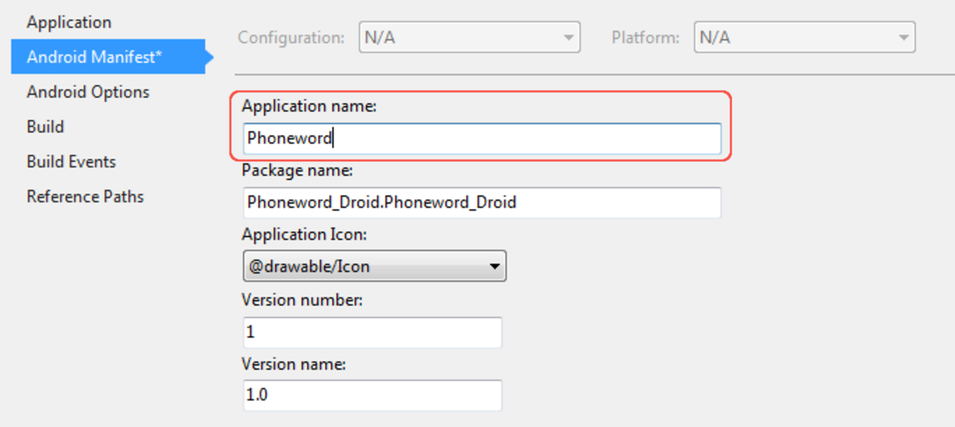Select the Android Manifest tab
955x427 pixels.
[94, 57]
